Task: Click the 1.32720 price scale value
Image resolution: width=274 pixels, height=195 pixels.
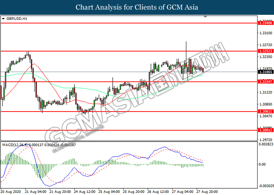Action: 266,45
